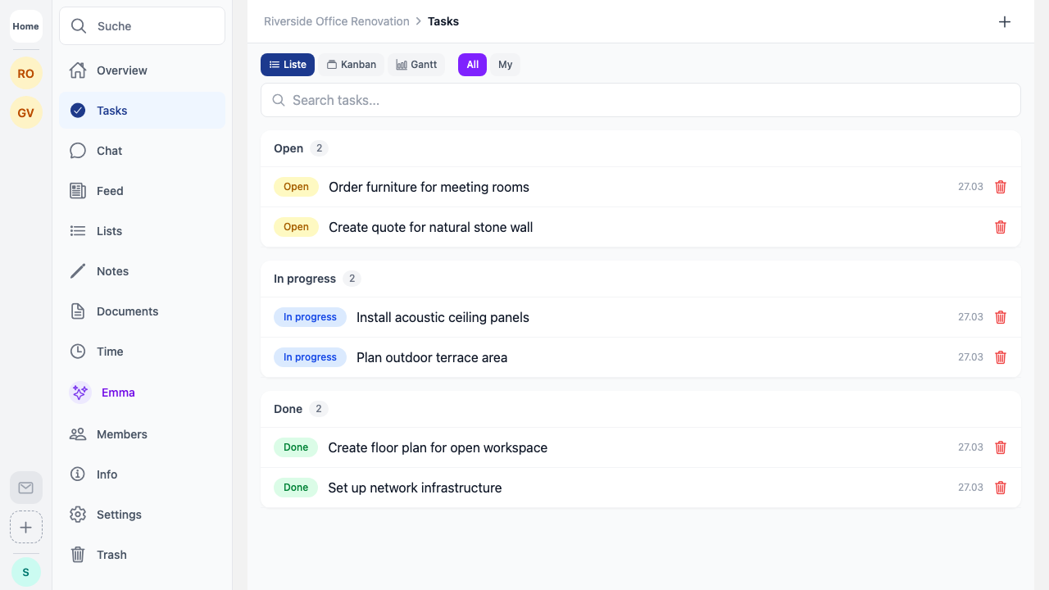
Task: Click the plus icon to add a task
Action: pos(1005,22)
